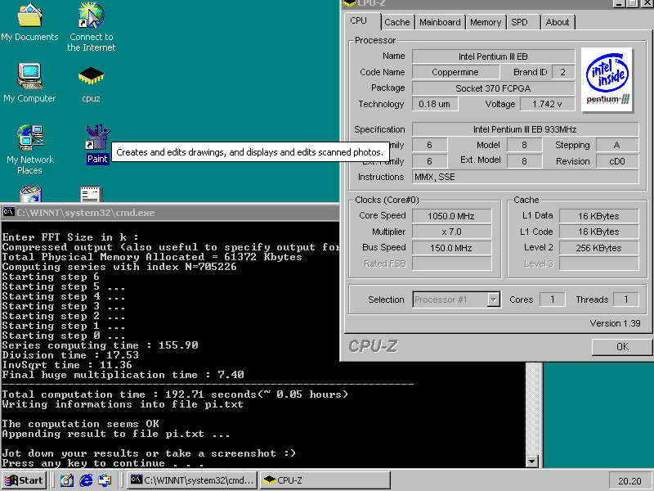This screenshot has height=491, width=654.
Task: Click the taskbar clock showing 20.20
Action: point(629,481)
